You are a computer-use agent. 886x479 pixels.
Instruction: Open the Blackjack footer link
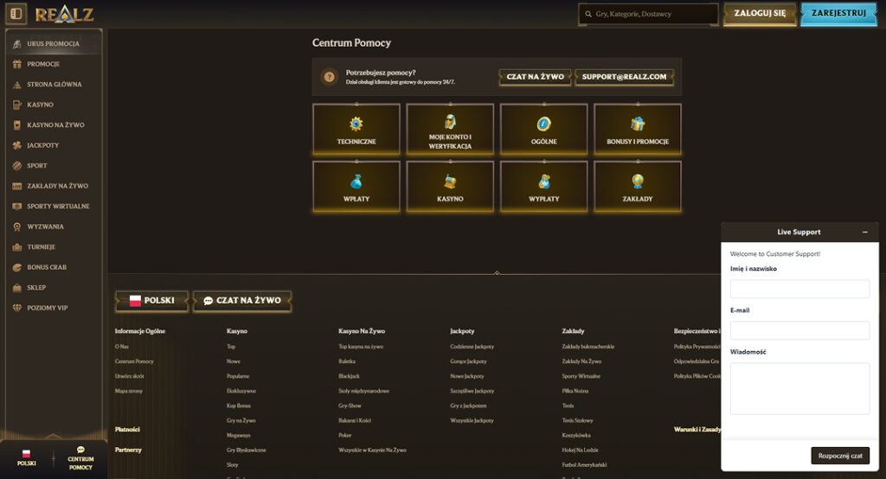[349, 375]
